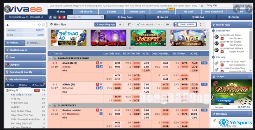Click the star next to Bahrain Premier League
This screenshot has width=255, height=130.
[55, 58]
